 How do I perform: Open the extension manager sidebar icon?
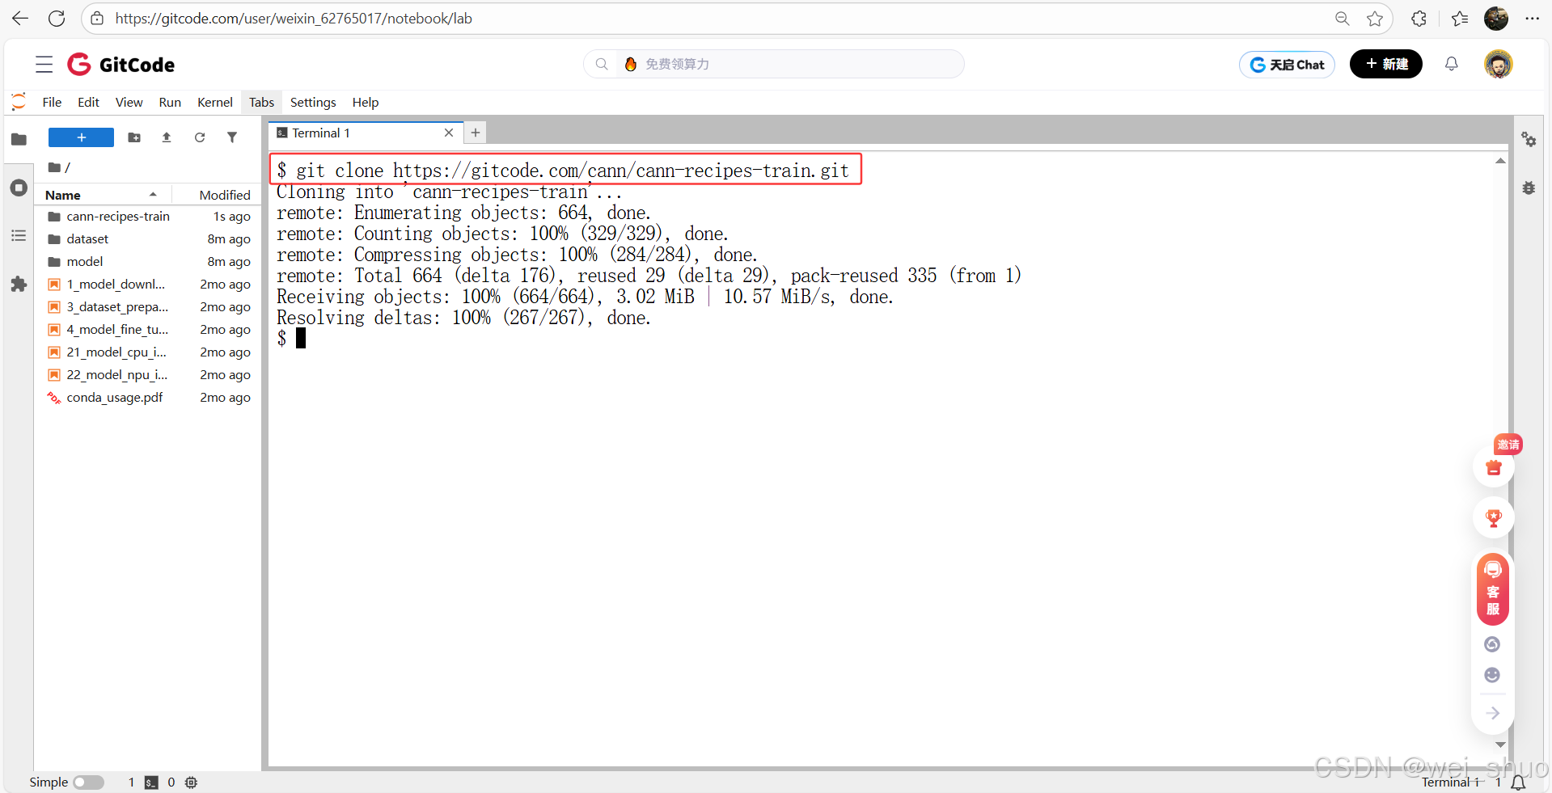(19, 285)
